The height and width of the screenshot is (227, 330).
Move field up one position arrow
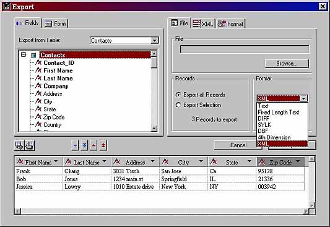(93, 145)
